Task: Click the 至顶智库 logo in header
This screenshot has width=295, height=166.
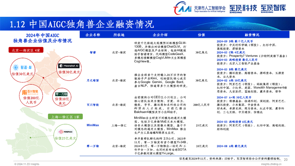Action: (x=273, y=8)
